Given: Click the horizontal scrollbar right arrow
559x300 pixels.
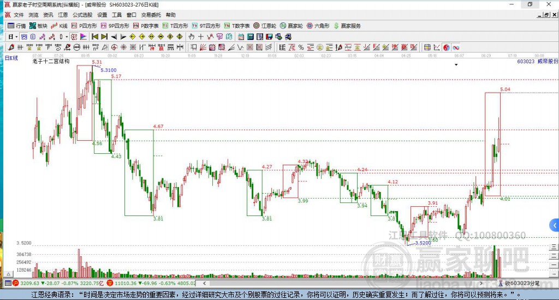Looking at the screenshot, I should click(x=481, y=283).
